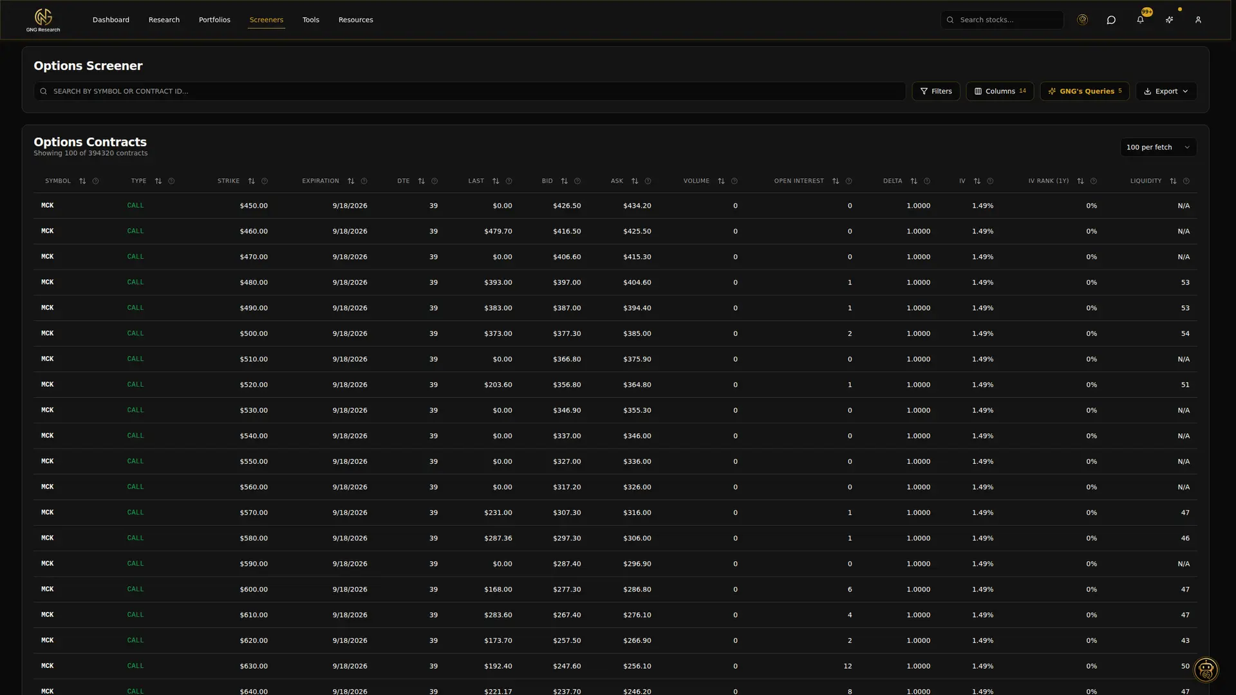Click the $404.60 ask value
Viewport: 1236px width, 695px height.
[x=637, y=283]
